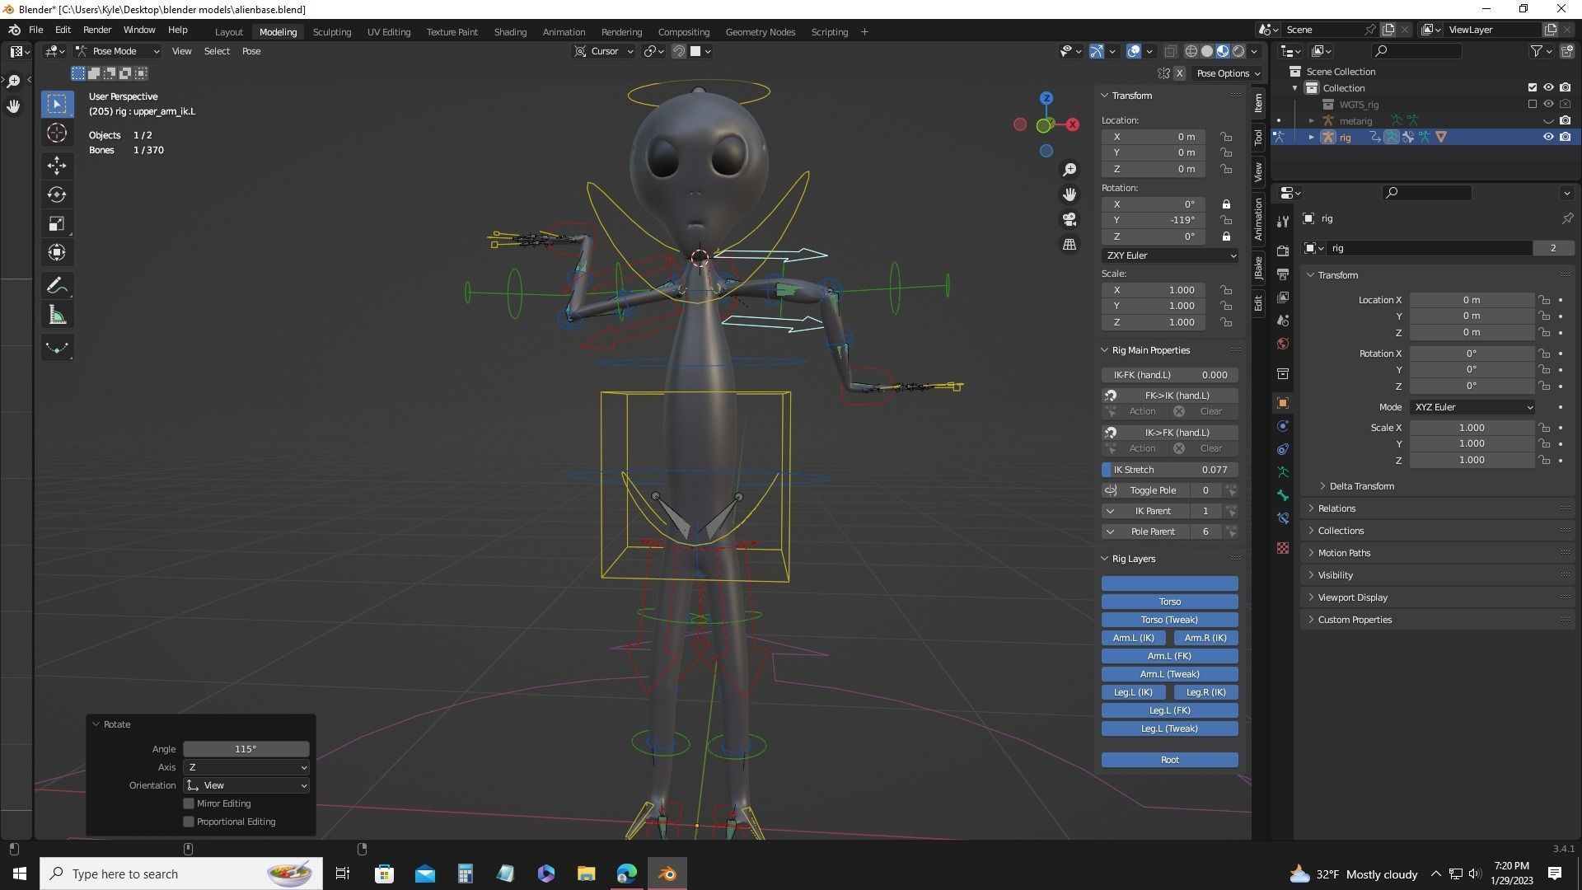The width and height of the screenshot is (1582, 890).
Task: Open Render Properties in the properties editor
Action: [x=1283, y=251]
